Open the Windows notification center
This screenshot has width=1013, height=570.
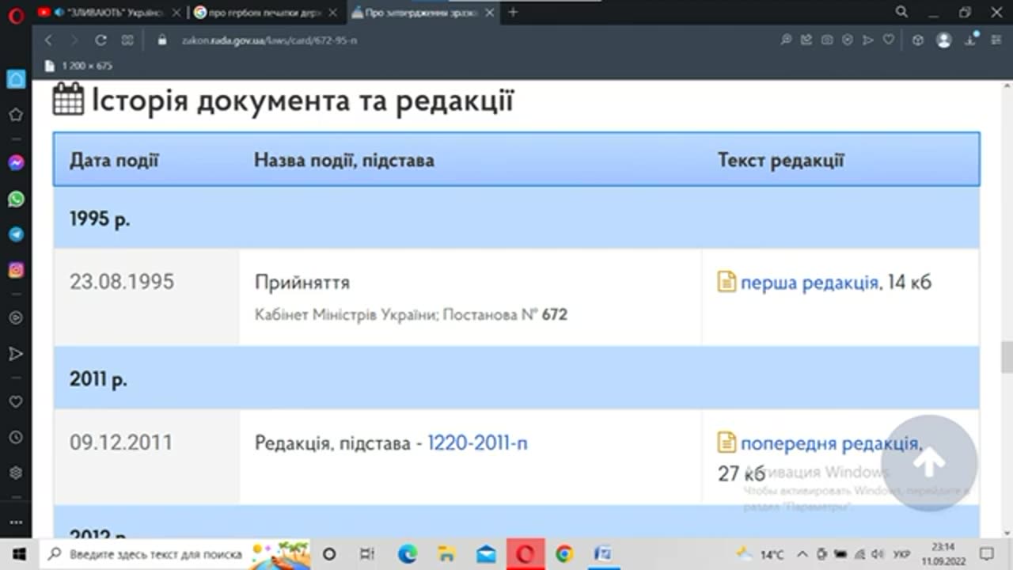click(986, 553)
